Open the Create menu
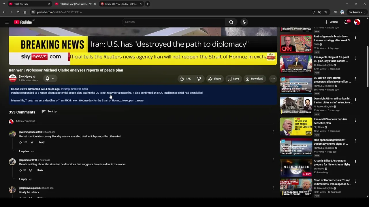The image size is (369, 207). coord(331,22)
